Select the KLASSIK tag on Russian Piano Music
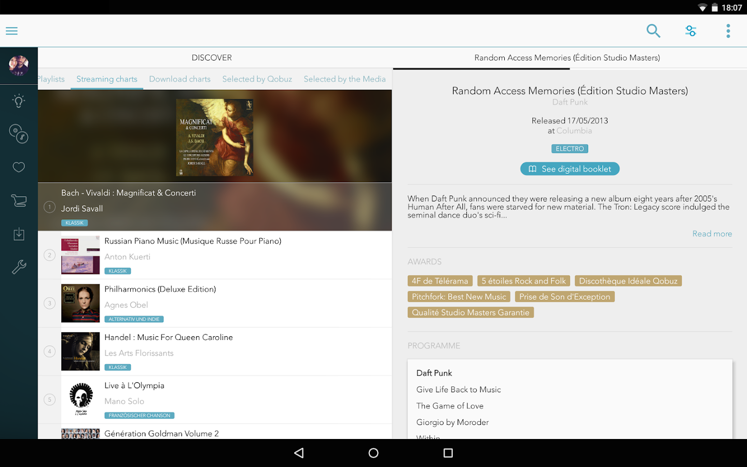 coord(117,270)
